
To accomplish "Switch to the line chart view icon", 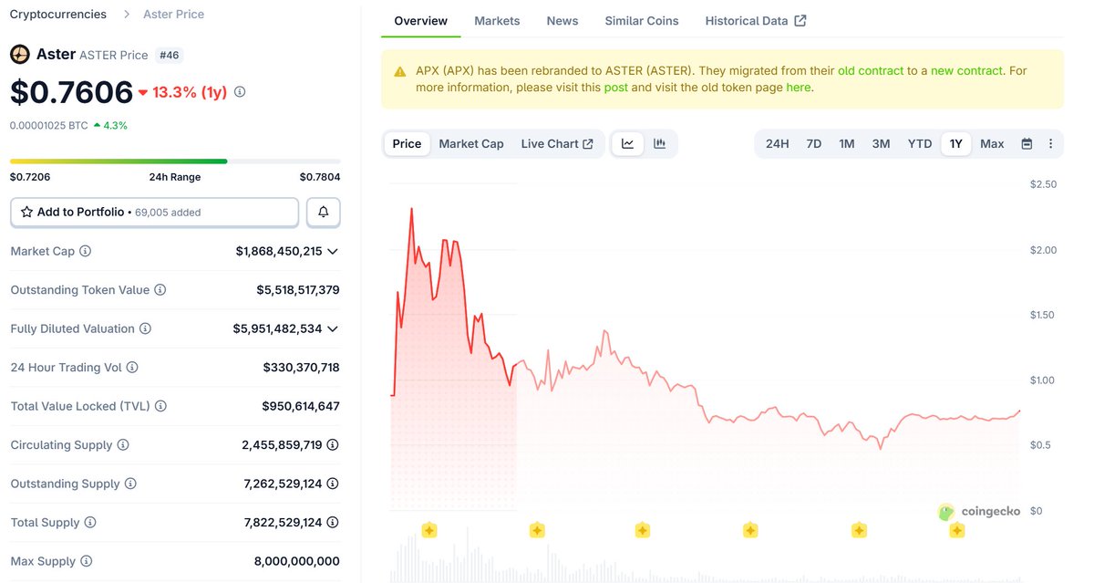I will point(628,144).
